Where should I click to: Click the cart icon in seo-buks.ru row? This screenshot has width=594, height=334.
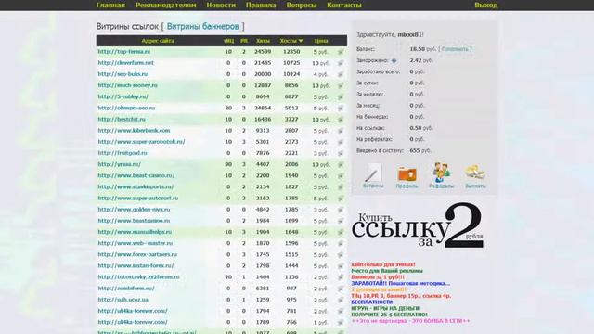coord(341,74)
